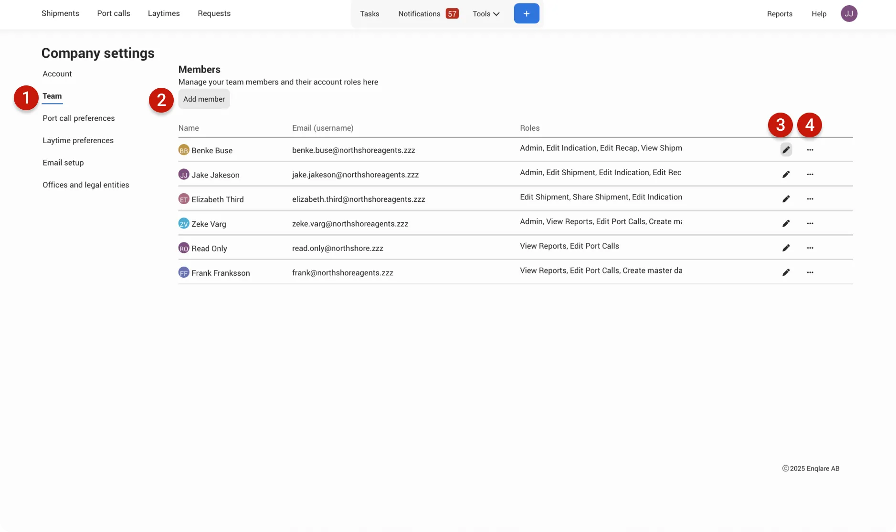
Task: Click pencil icon for Jake Jakeson
Action: pyautogui.click(x=786, y=174)
